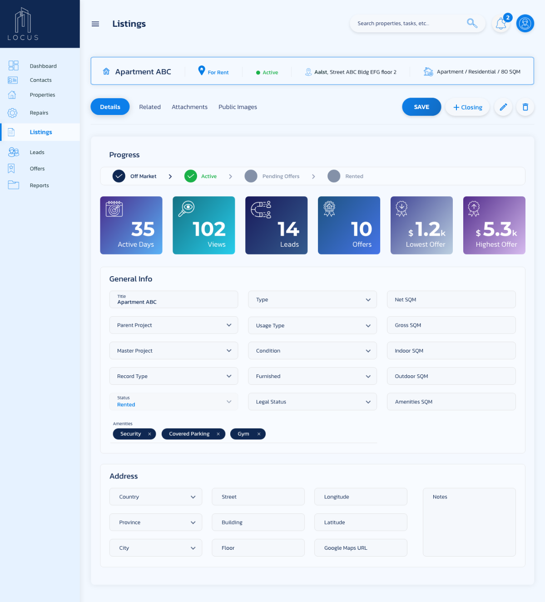Expand the Legal Status dropdown
The height and width of the screenshot is (602, 545).
pyautogui.click(x=312, y=402)
